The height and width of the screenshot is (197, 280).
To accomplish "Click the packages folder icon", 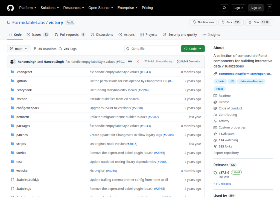I will [x=12, y=126].
